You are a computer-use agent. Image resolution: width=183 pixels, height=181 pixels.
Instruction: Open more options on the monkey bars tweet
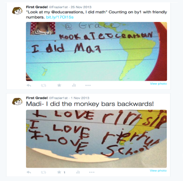92,172
